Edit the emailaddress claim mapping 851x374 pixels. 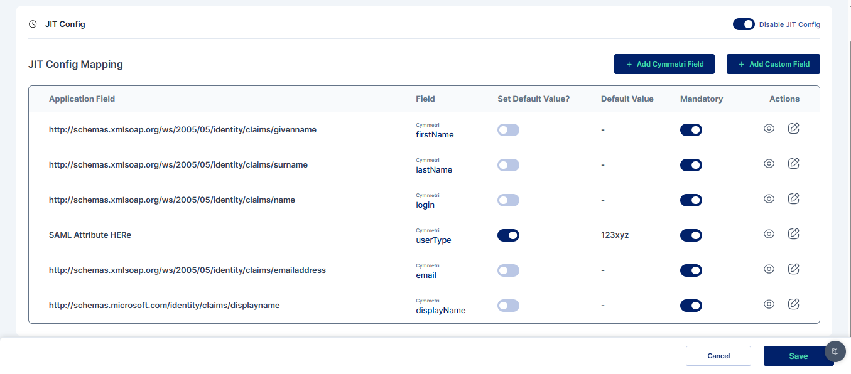pos(794,269)
